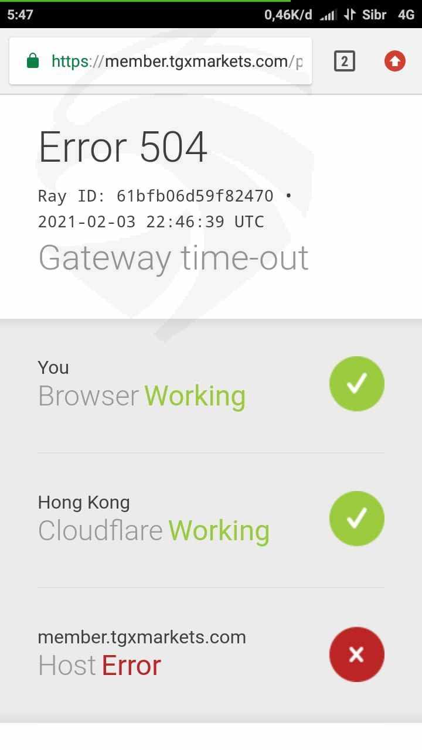The height and width of the screenshot is (750, 422).
Task: Tap the red update arrow icon
Action: (x=395, y=61)
